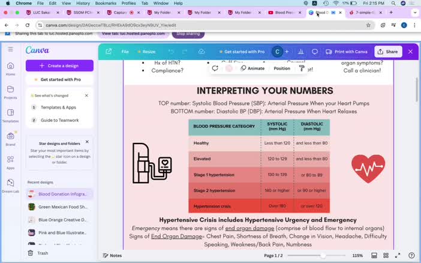
Task: Open the Notes panel
Action: coord(112,255)
